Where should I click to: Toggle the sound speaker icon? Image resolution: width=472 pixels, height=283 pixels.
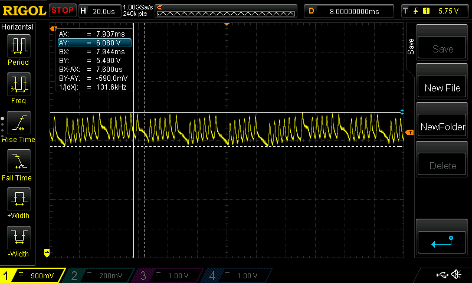point(457,274)
